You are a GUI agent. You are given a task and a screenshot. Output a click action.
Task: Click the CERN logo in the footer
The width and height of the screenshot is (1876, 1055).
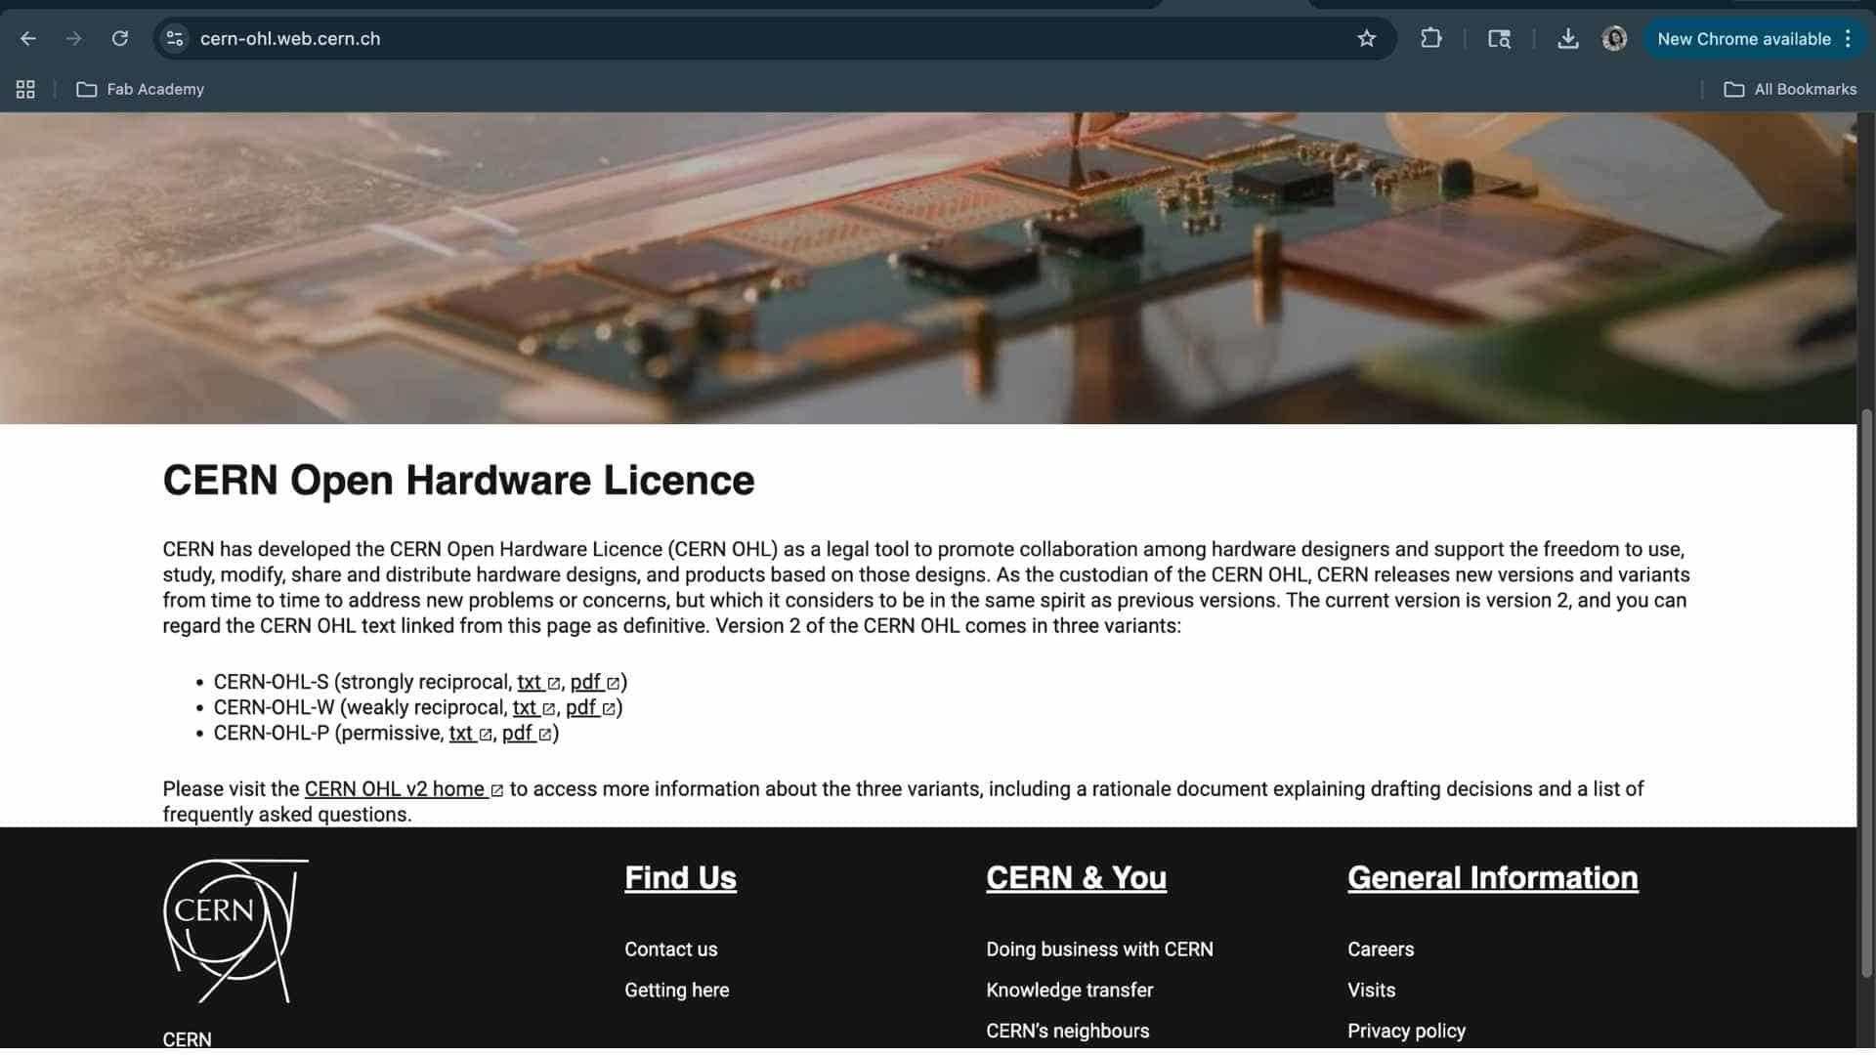pyautogui.click(x=235, y=931)
